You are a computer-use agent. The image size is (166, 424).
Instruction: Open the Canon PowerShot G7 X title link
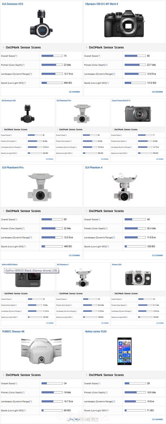tap(121, 101)
